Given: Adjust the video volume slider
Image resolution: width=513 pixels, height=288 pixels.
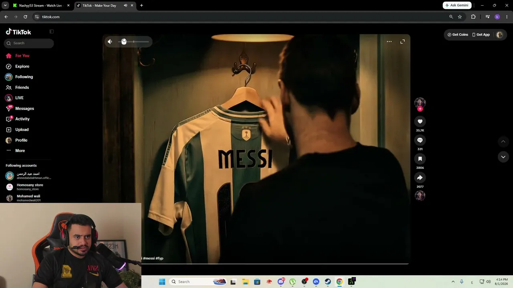Looking at the screenshot, I should click(x=133, y=42).
